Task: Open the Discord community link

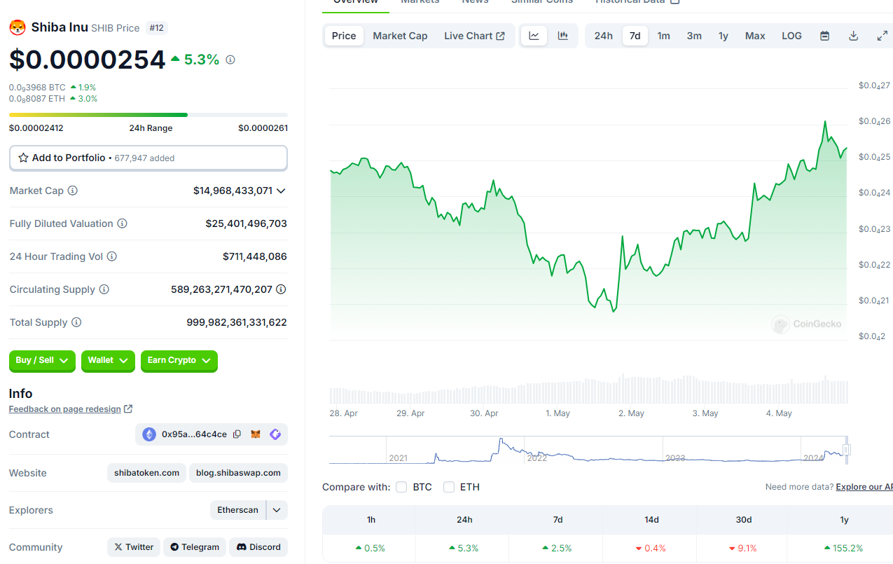Action: 258,547
